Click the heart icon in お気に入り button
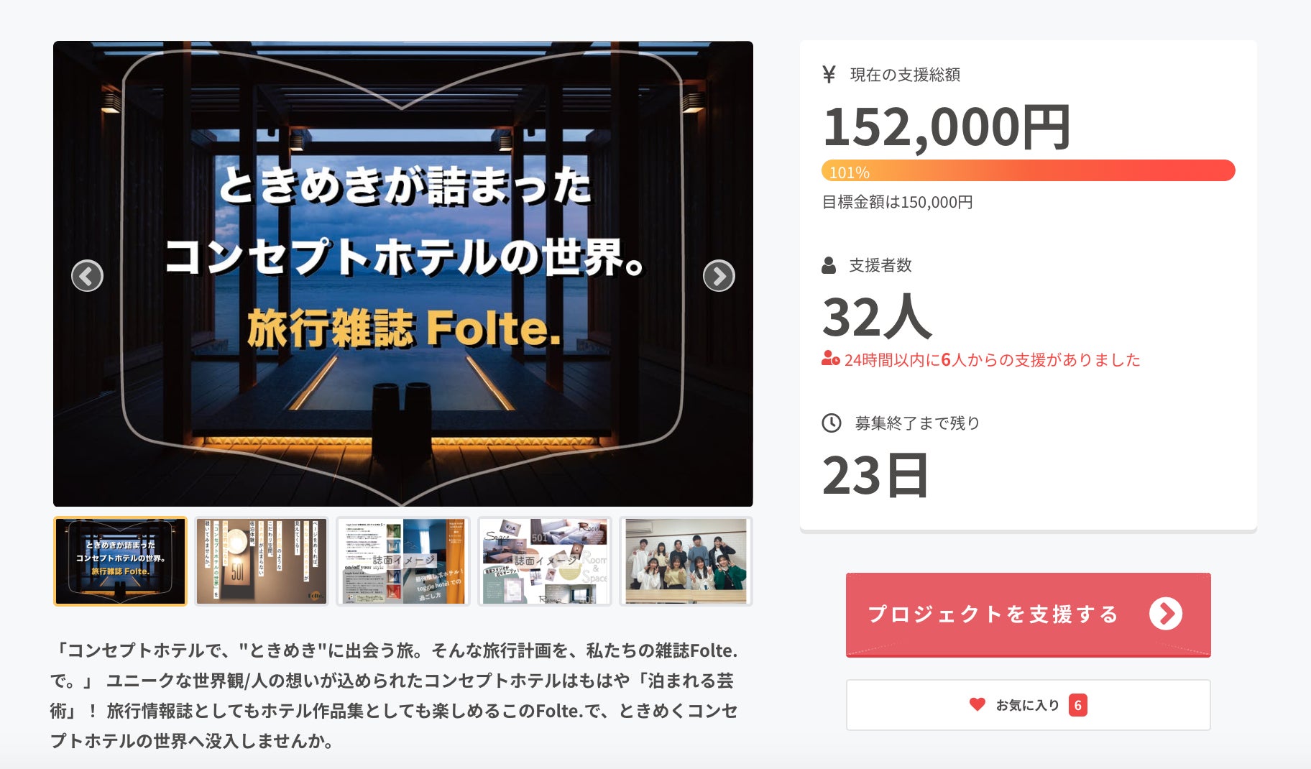Viewport: 1311px width, 769px height. 977,704
